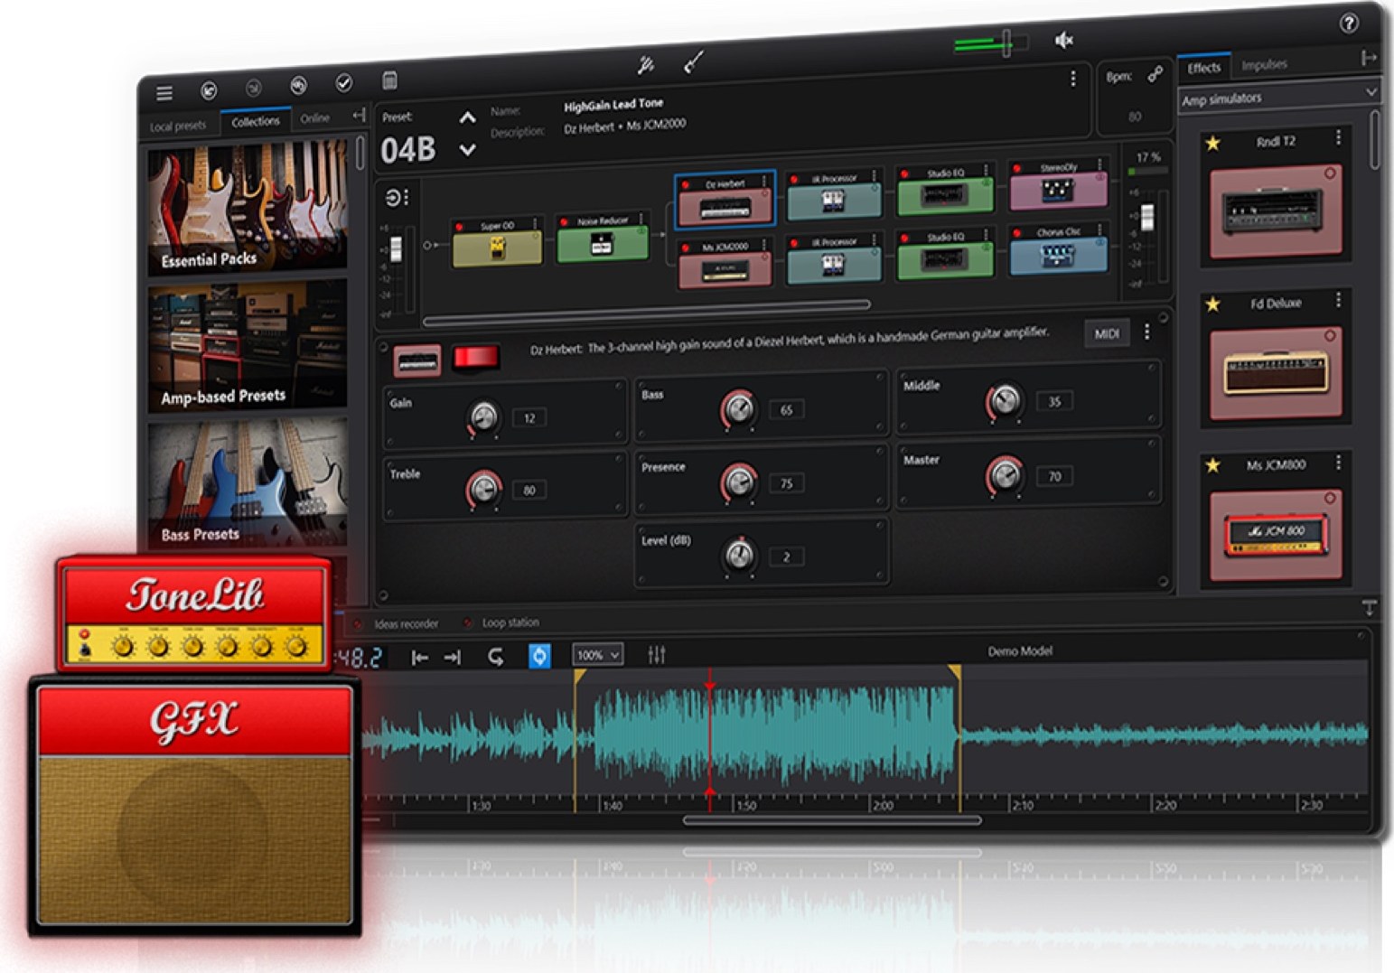This screenshot has width=1394, height=973.
Task: Toggle Super OD pedal power LED
Action: [459, 227]
